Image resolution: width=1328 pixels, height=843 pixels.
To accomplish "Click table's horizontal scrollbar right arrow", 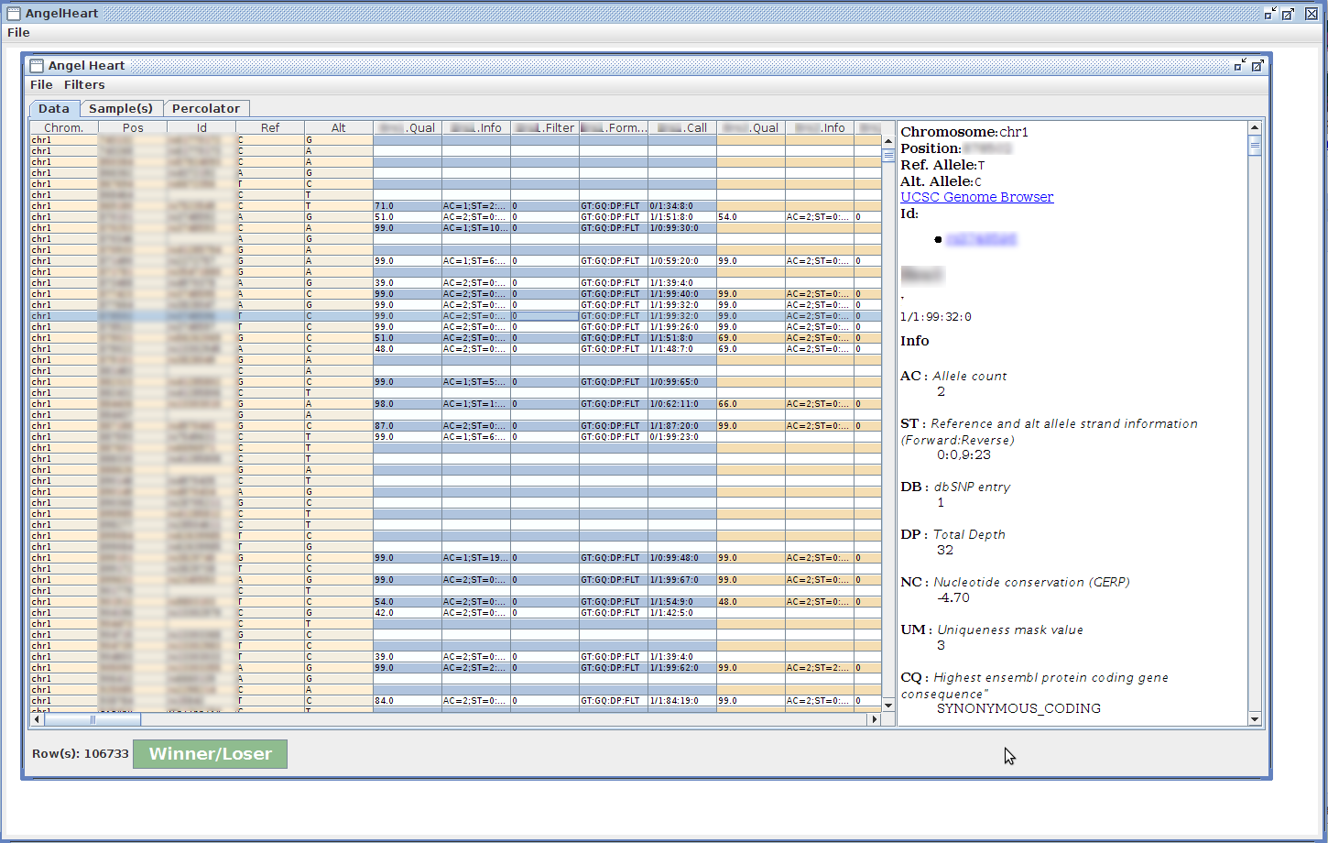I will click(x=875, y=719).
